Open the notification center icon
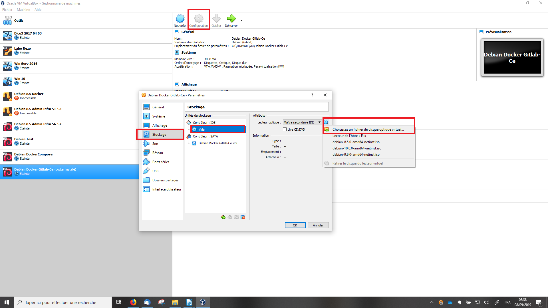Screen dimensions: 548x308 click(x=539, y=302)
